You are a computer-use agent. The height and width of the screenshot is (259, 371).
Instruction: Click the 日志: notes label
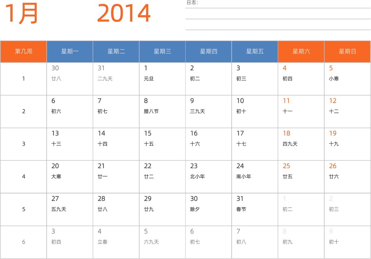tap(192, 3)
